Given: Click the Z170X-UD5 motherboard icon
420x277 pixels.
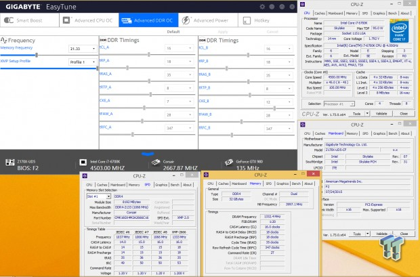Looking at the screenshot, I should click(x=10, y=162).
